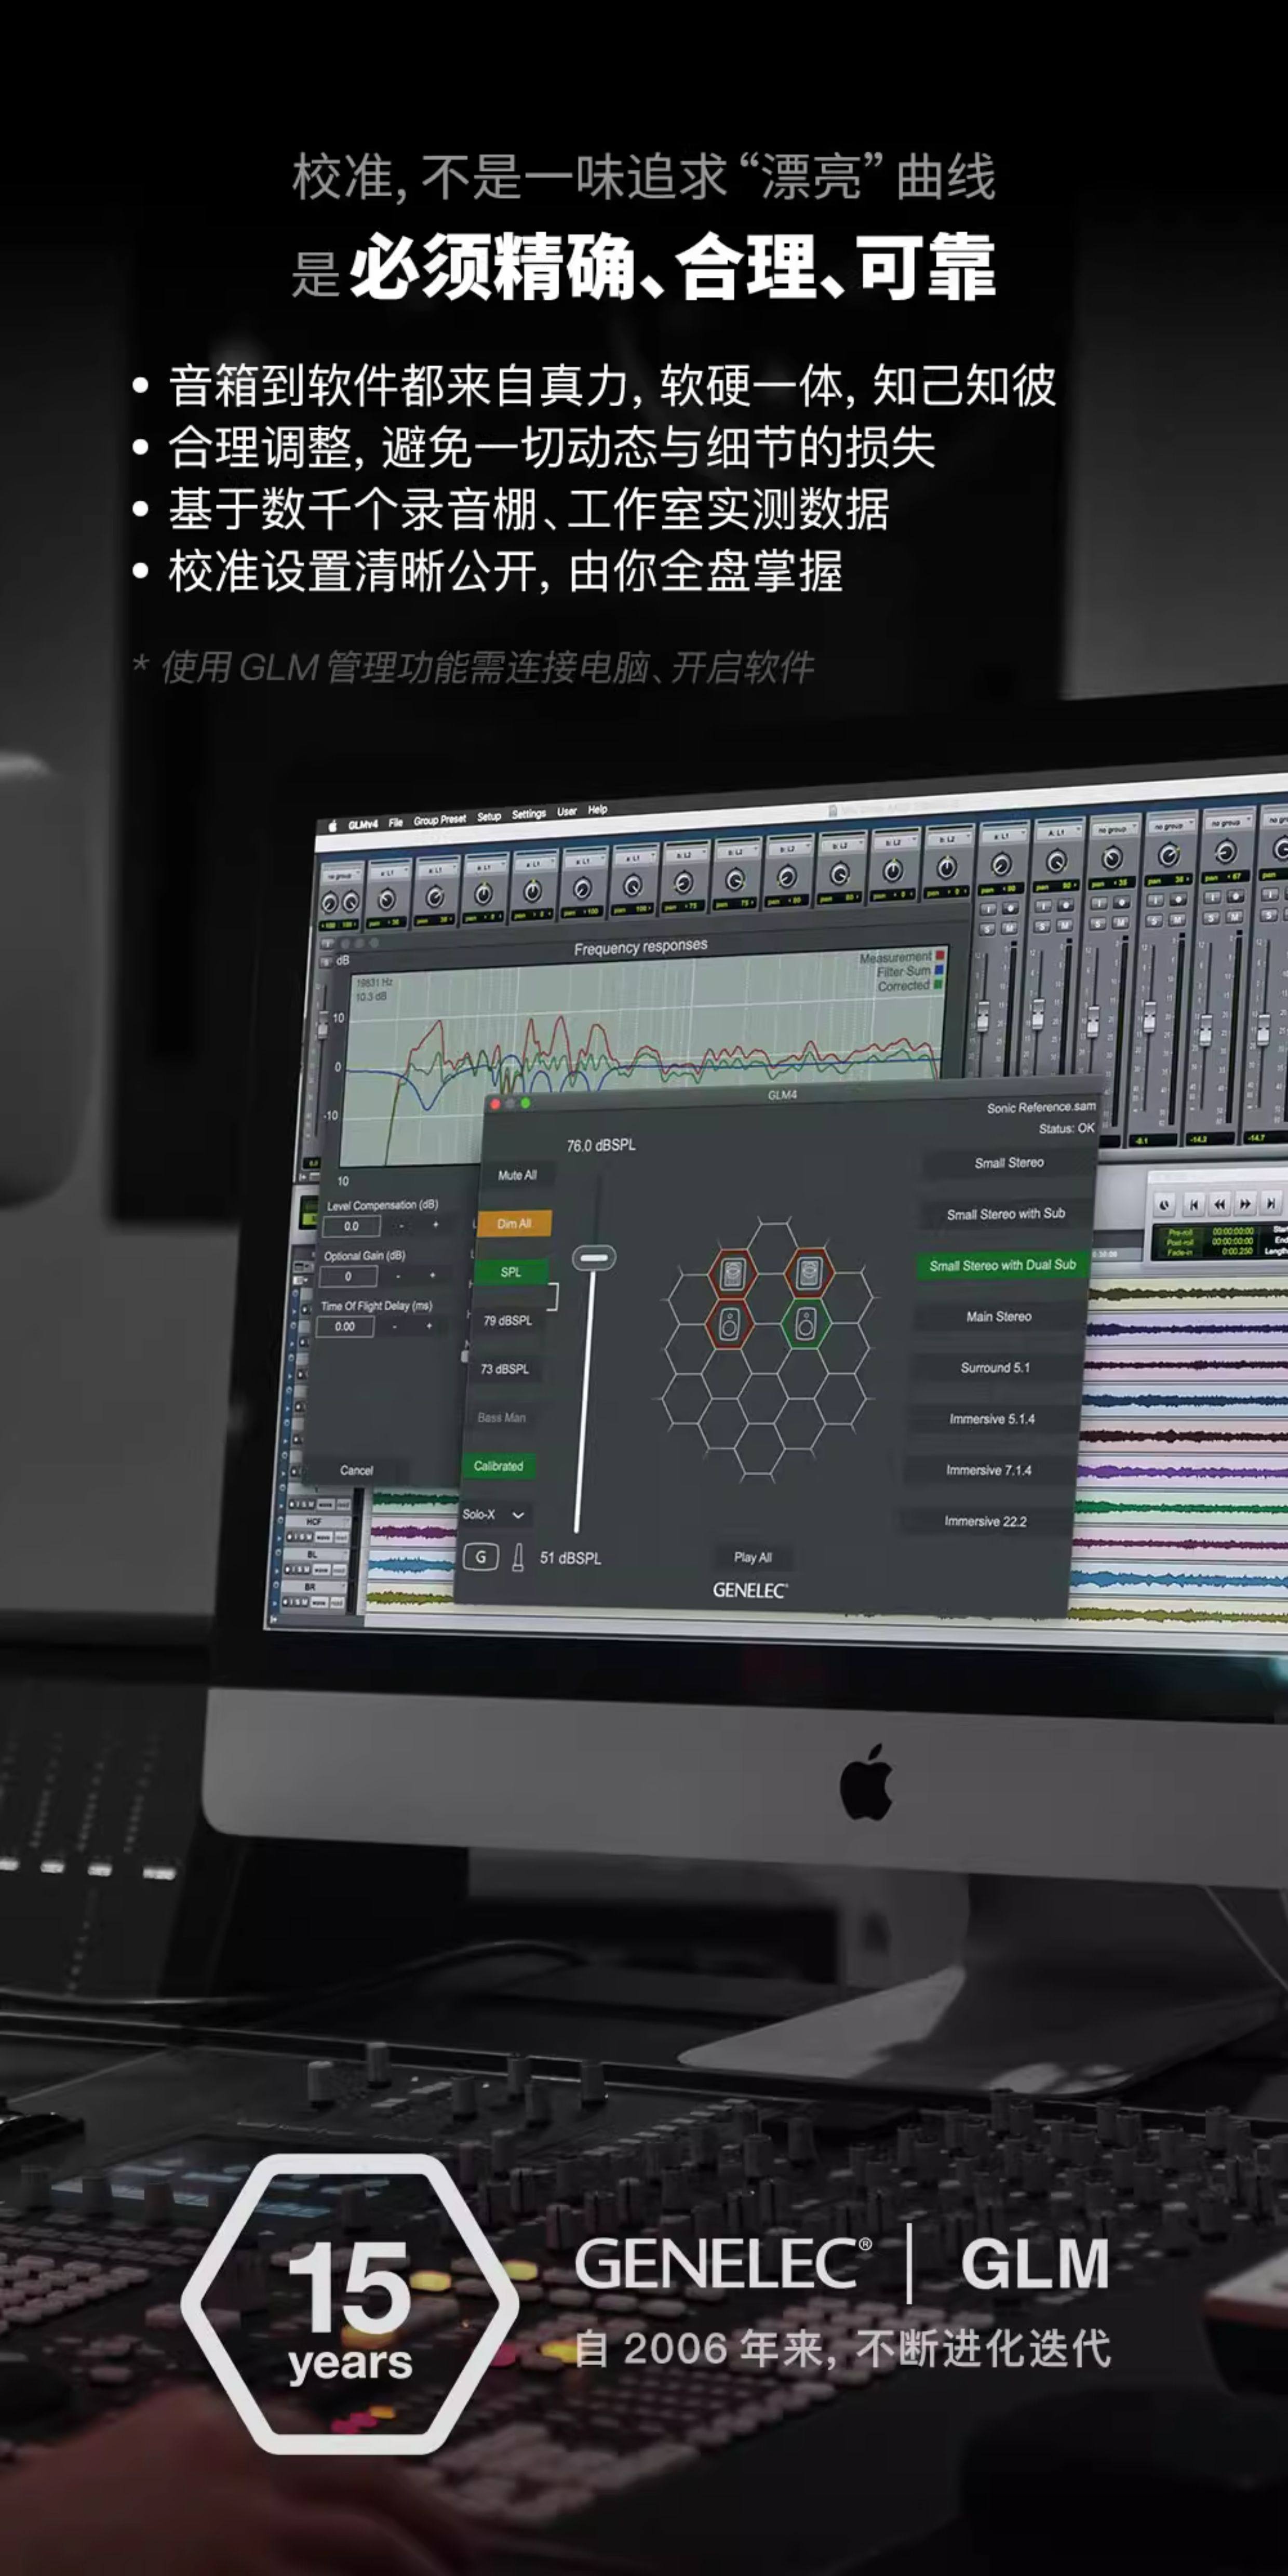The height and width of the screenshot is (2576, 1288).
Task: Toggle the green SPL button
Action: pos(511,1272)
